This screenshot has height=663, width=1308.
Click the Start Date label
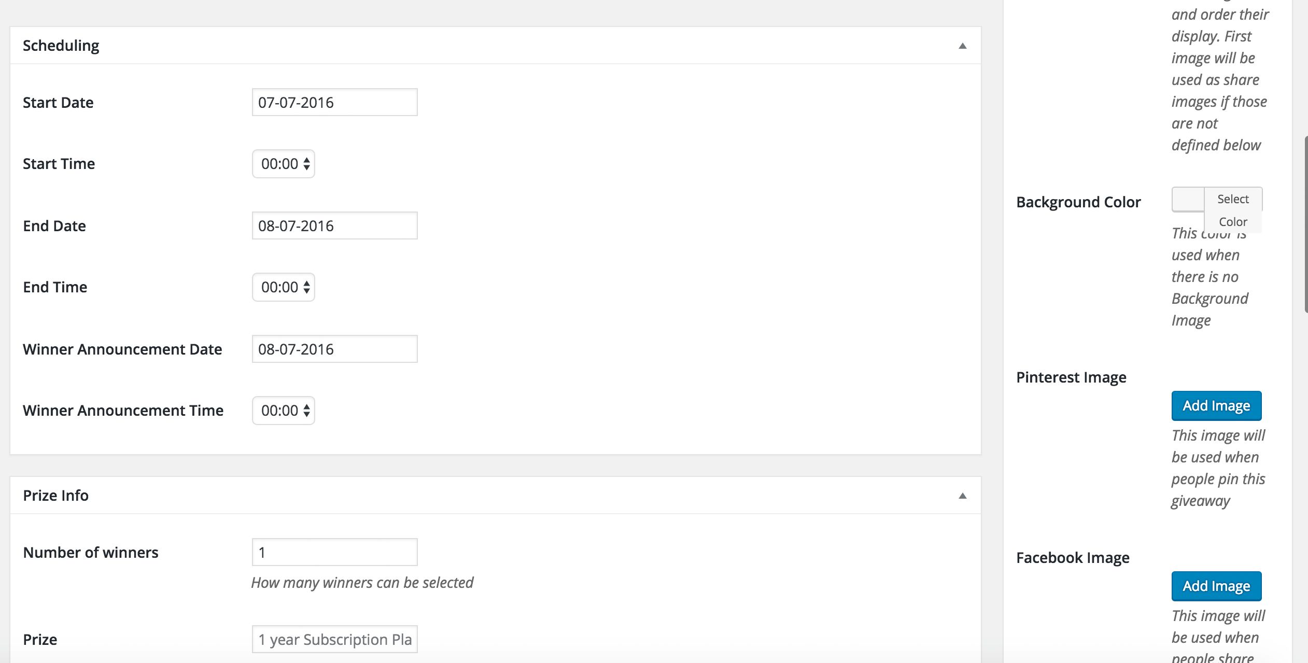[x=58, y=103]
